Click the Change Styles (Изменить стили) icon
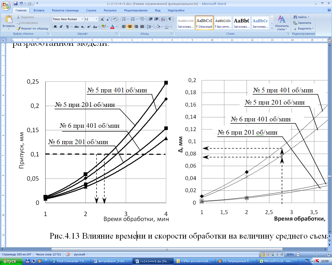 [282, 19]
